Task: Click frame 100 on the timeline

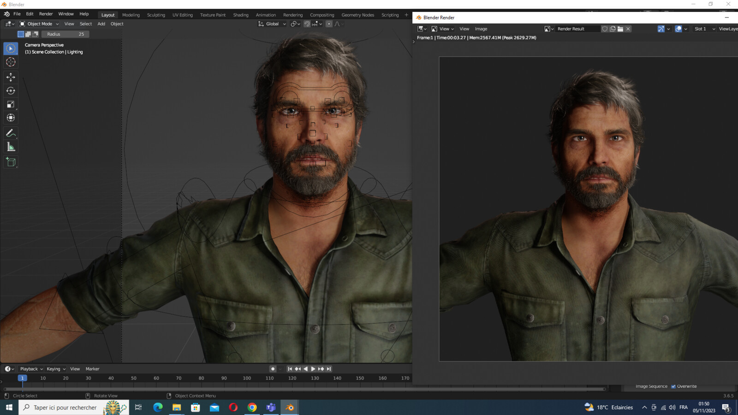Action: (247, 378)
